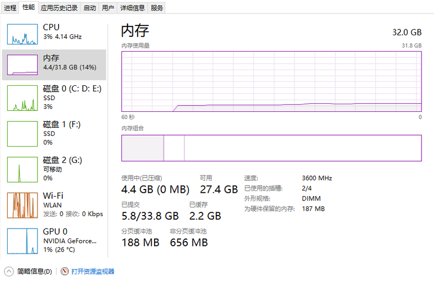Select the GPU 0 NVIDIA GeForce graph
Image resolution: width=434 pixels, height=284 pixels.
22,241
